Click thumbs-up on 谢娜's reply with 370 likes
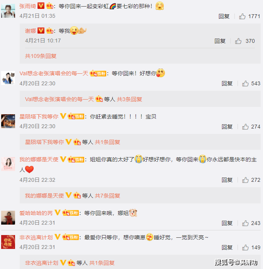 click(x=238, y=41)
